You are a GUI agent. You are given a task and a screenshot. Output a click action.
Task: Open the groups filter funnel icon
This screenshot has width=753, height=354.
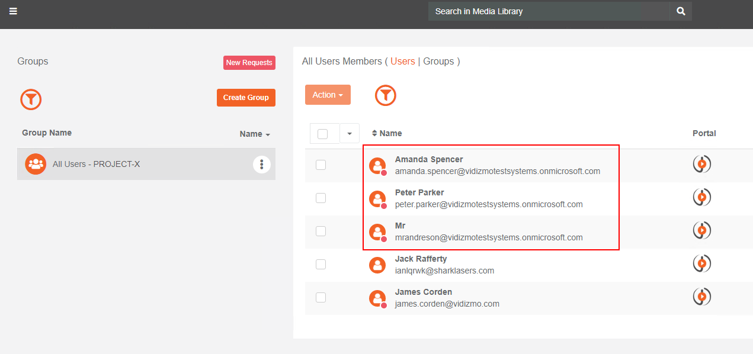click(x=31, y=99)
